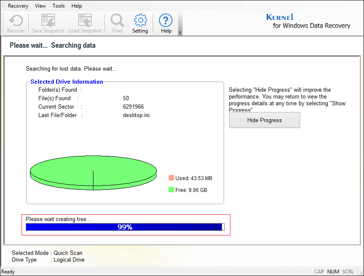Click the file count value 50
Image resolution: width=364 pixels, height=276 pixels.
coord(126,98)
